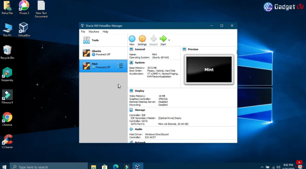Open the File menu
This screenshot has width=306, height=169.
click(83, 32)
